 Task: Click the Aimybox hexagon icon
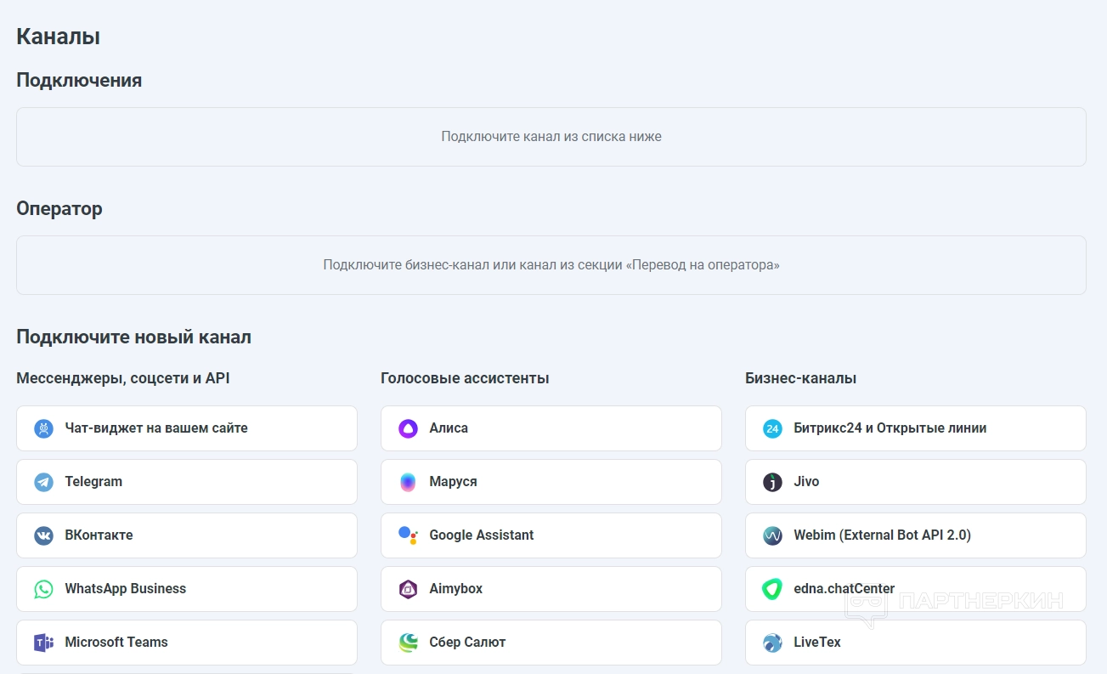click(x=408, y=589)
